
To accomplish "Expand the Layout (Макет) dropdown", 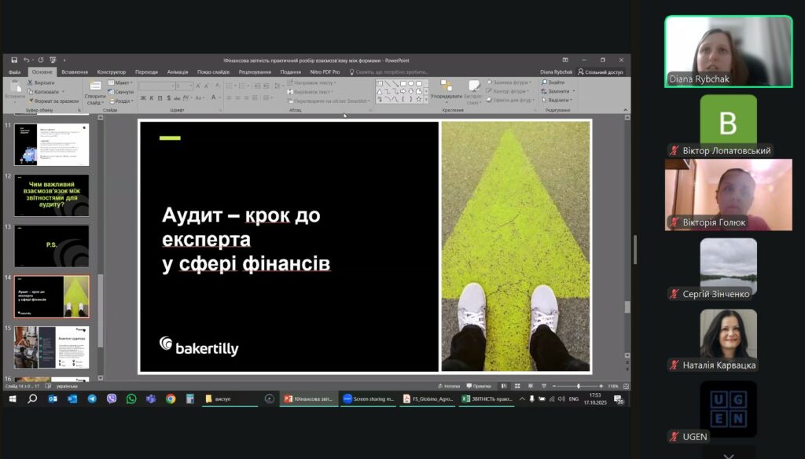I will click(x=120, y=83).
